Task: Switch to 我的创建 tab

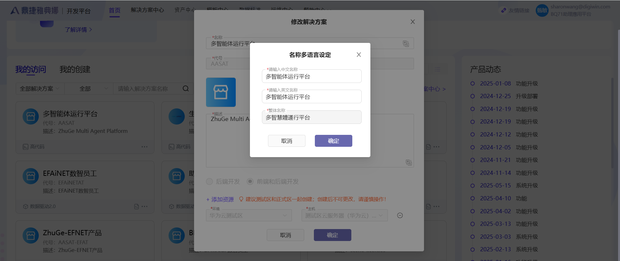Action: pos(75,69)
